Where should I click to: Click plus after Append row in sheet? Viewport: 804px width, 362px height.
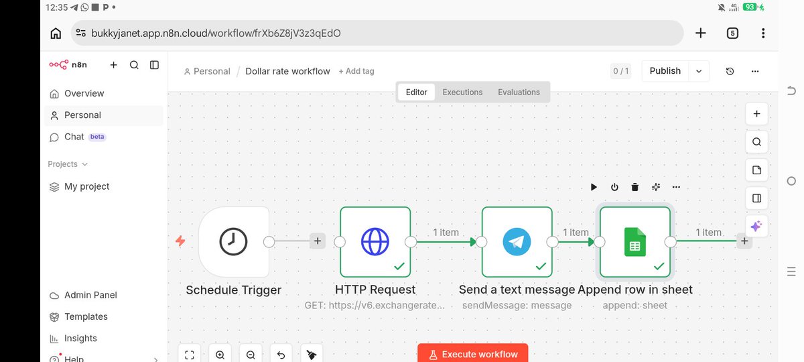[x=744, y=241]
